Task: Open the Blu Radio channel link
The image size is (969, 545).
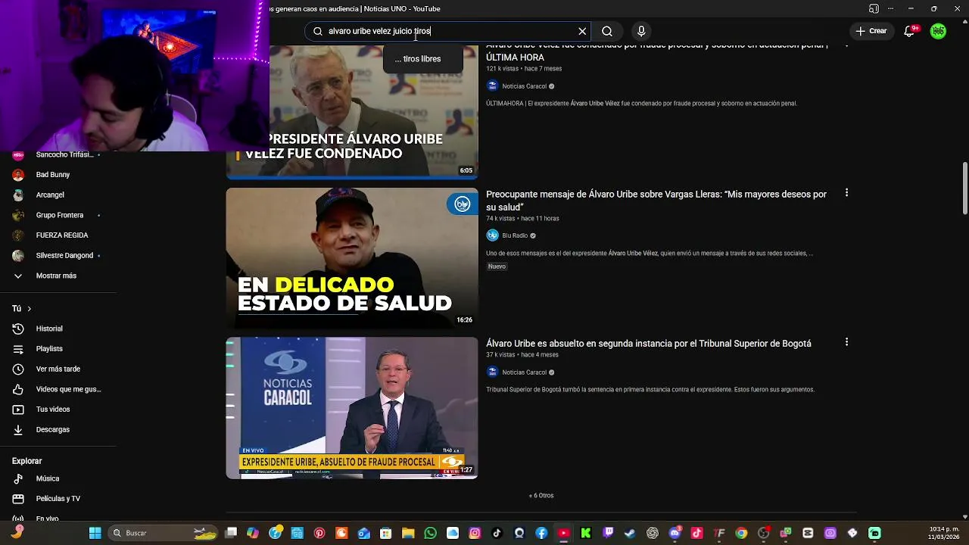Action: 515,235
